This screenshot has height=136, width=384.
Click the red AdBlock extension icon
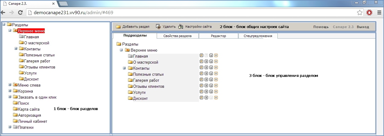click(369, 13)
